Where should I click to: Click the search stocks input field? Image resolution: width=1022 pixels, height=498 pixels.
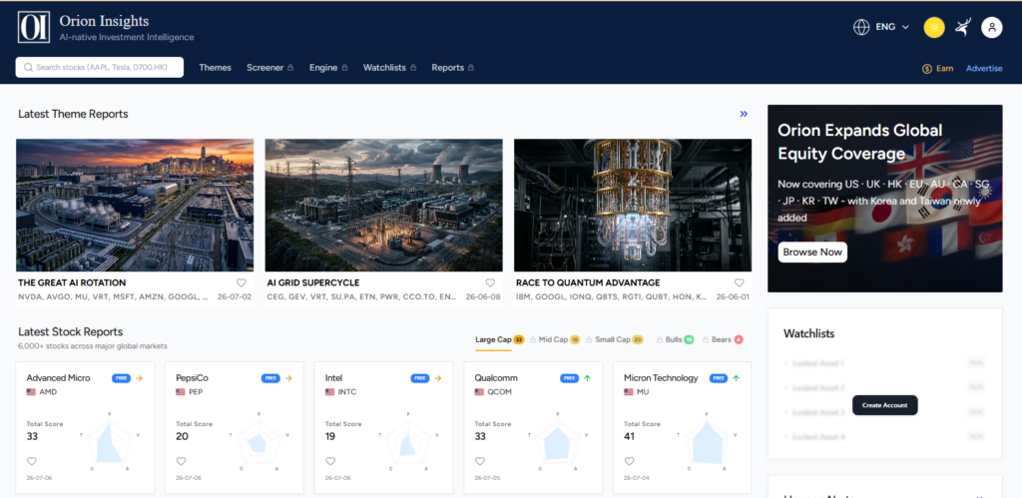(100, 67)
